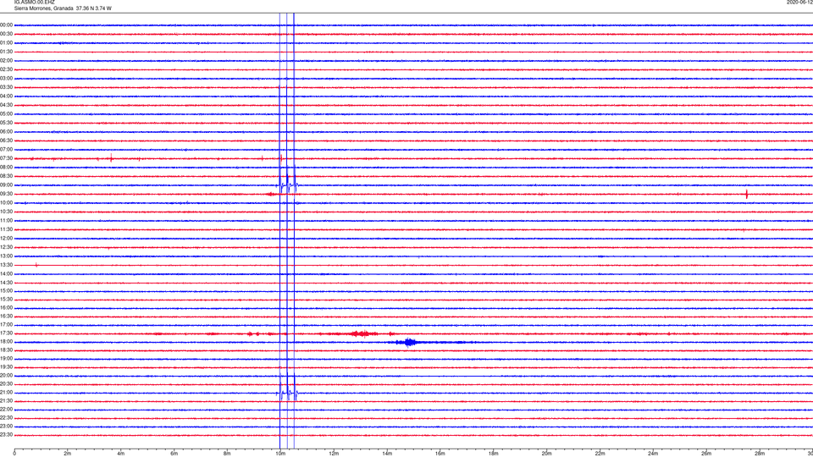Select the 09:30 trace time label
This screenshot has width=813, height=457.
click(x=6, y=195)
